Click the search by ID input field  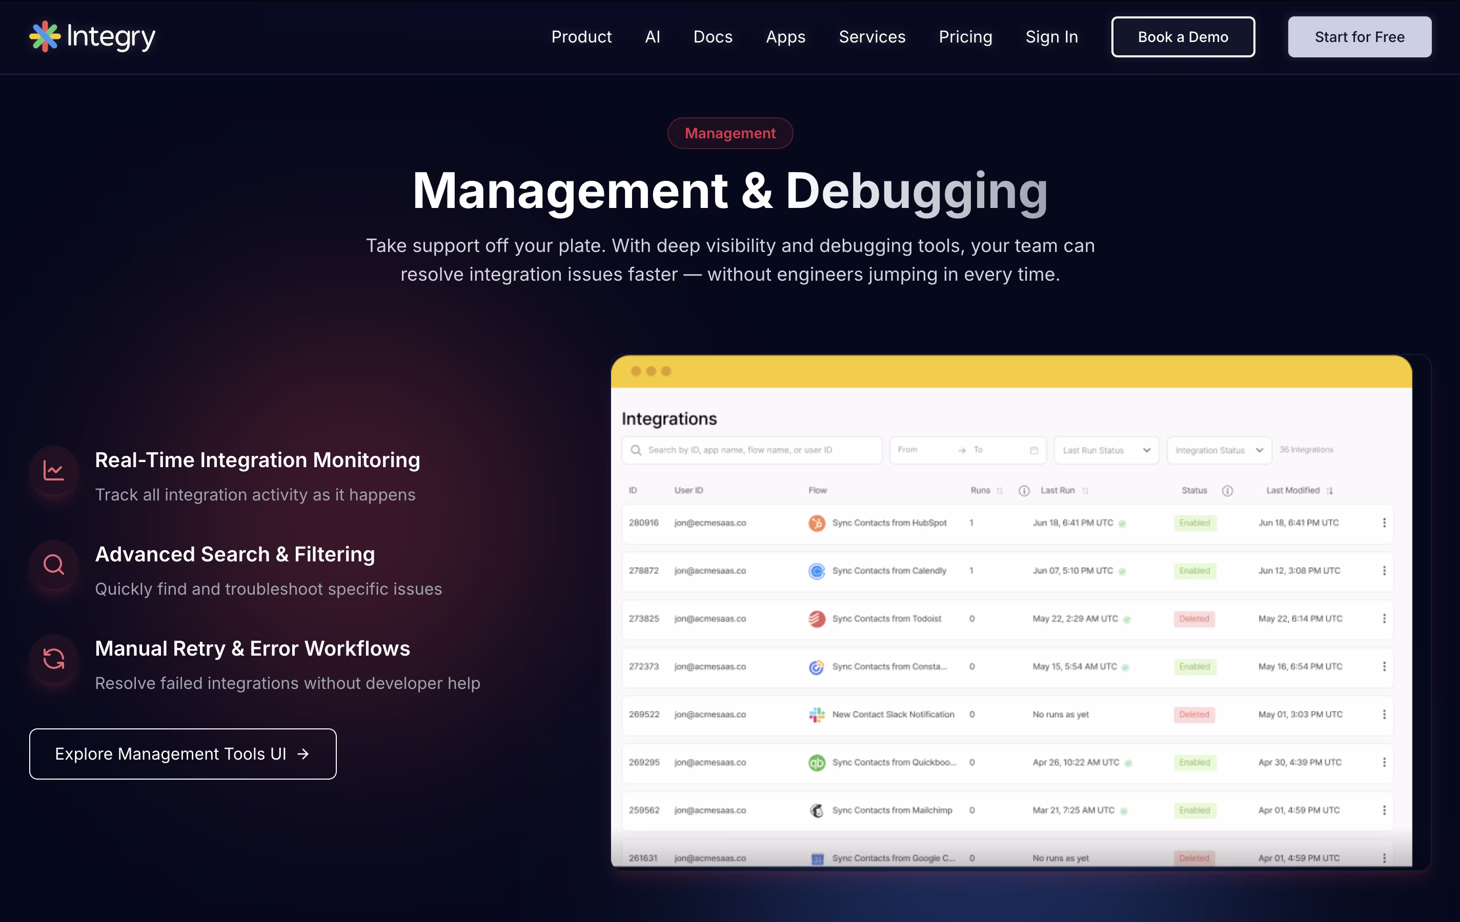point(752,450)
